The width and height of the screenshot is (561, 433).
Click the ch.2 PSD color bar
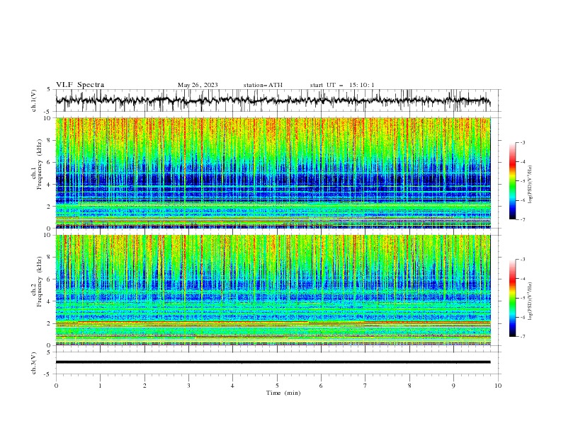(513, 298)
